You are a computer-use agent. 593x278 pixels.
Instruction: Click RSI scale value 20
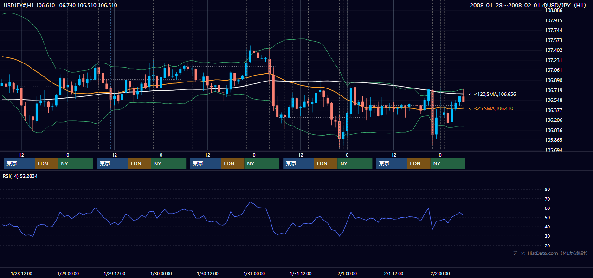tap(547, 246)
